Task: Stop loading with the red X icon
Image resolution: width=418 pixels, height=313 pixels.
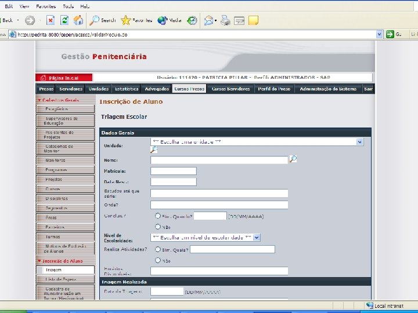Action: pos(51,20)
